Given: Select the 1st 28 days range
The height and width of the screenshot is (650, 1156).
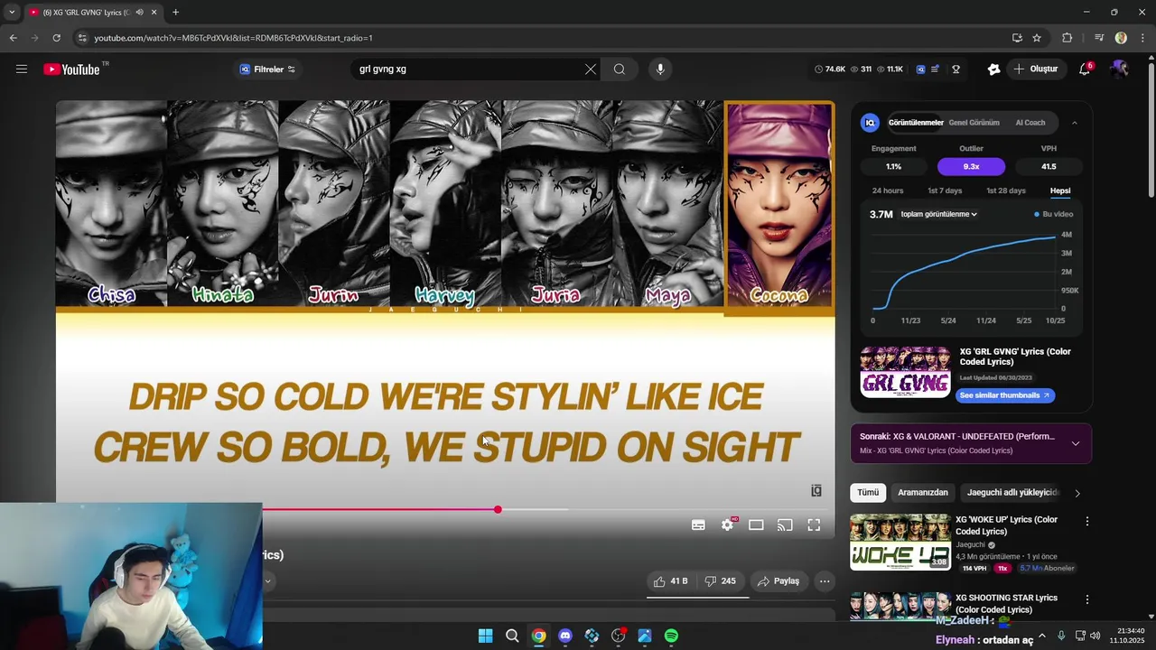Looking at the screenshot, I should click(1005, 191).
